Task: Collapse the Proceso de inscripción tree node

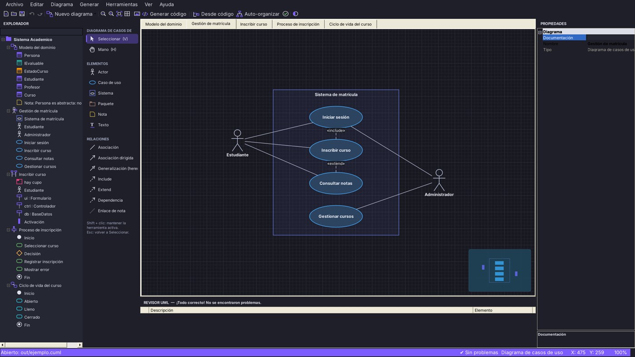Action: (x=8, y=230)
